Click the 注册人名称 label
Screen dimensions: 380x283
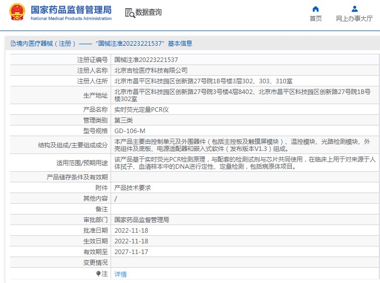[92, 71]
